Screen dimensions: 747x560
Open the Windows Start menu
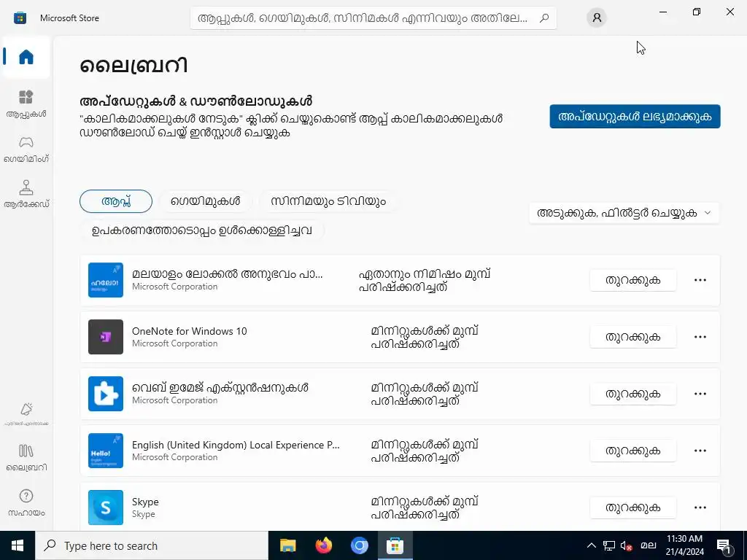click(x=18, y=545)
